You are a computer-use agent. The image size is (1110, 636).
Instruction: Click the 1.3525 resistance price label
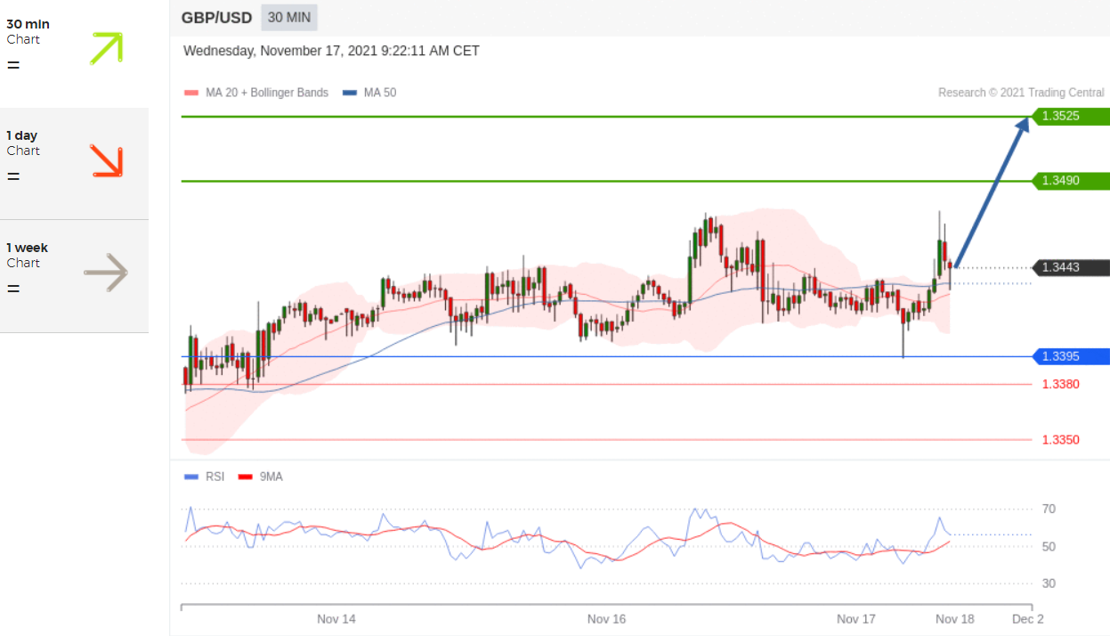1072,116
